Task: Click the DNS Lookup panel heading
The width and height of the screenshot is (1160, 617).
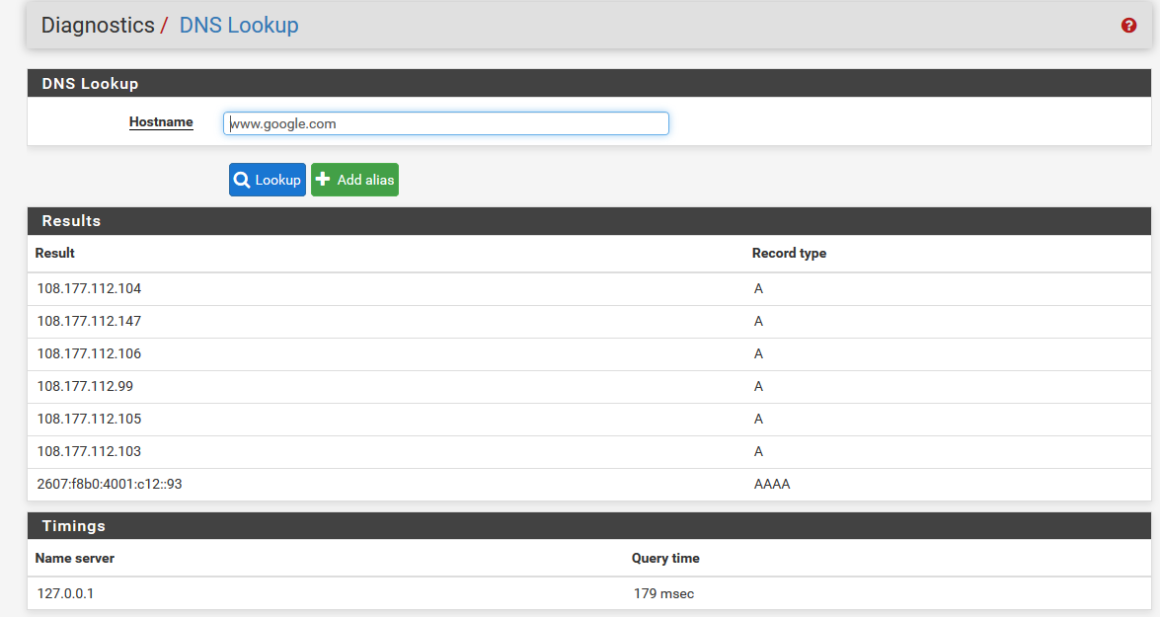Action: tap(90, 84)
